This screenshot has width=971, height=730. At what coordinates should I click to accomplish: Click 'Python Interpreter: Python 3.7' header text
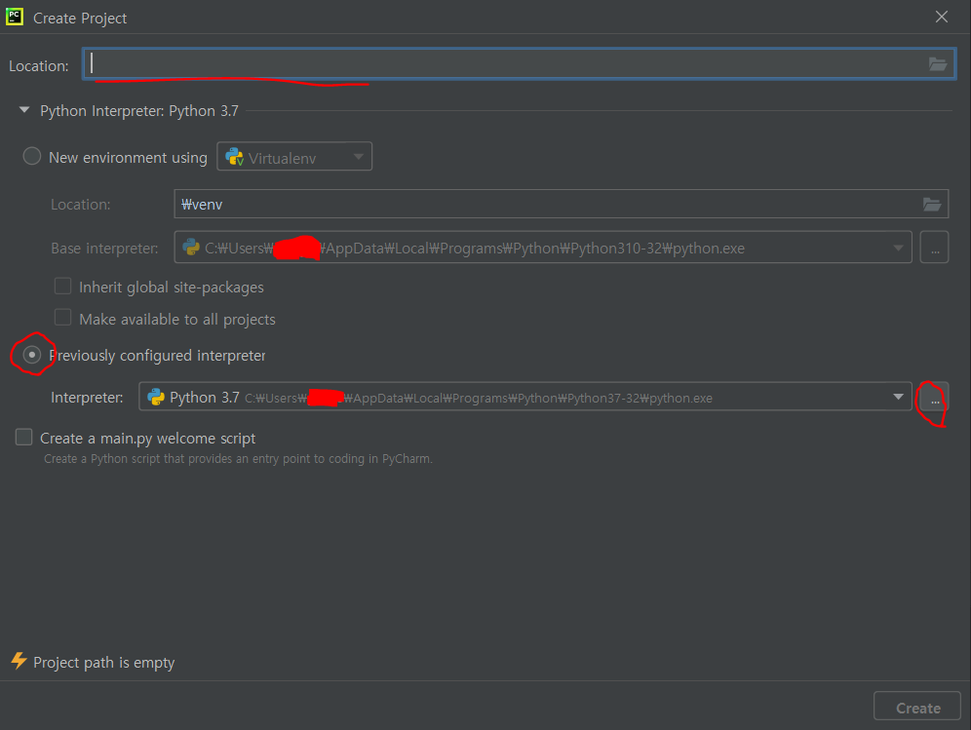[139, 110]
